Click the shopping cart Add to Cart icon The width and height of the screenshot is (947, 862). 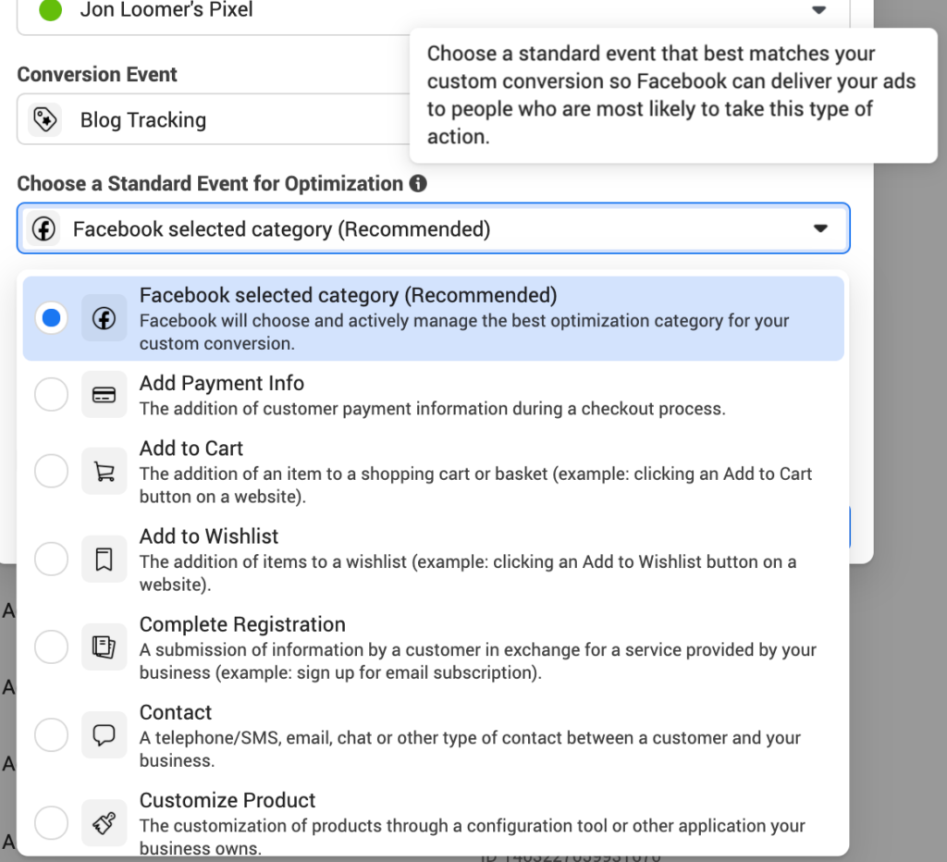pos(104,472)
